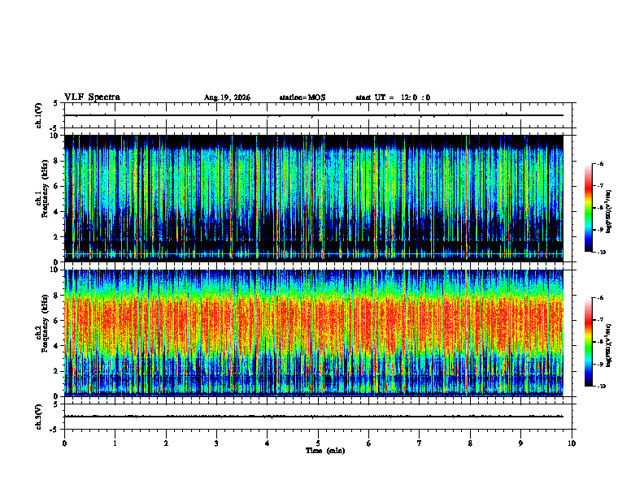Viewport: 644px width, 497px height.
Task: Click time axis tick label '2'
Action: pos(166,443)
